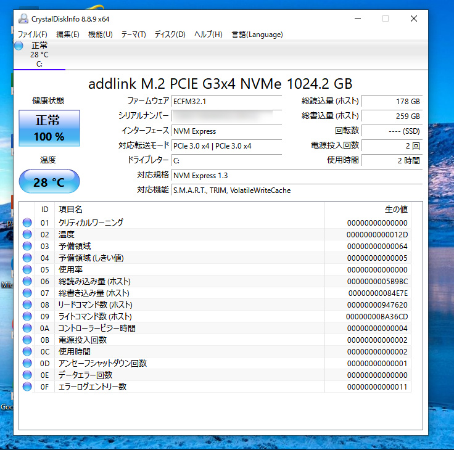Select the 総書き込み量 (ホスト) row in list
The image size is (454, 450).
tap(94, 293)
